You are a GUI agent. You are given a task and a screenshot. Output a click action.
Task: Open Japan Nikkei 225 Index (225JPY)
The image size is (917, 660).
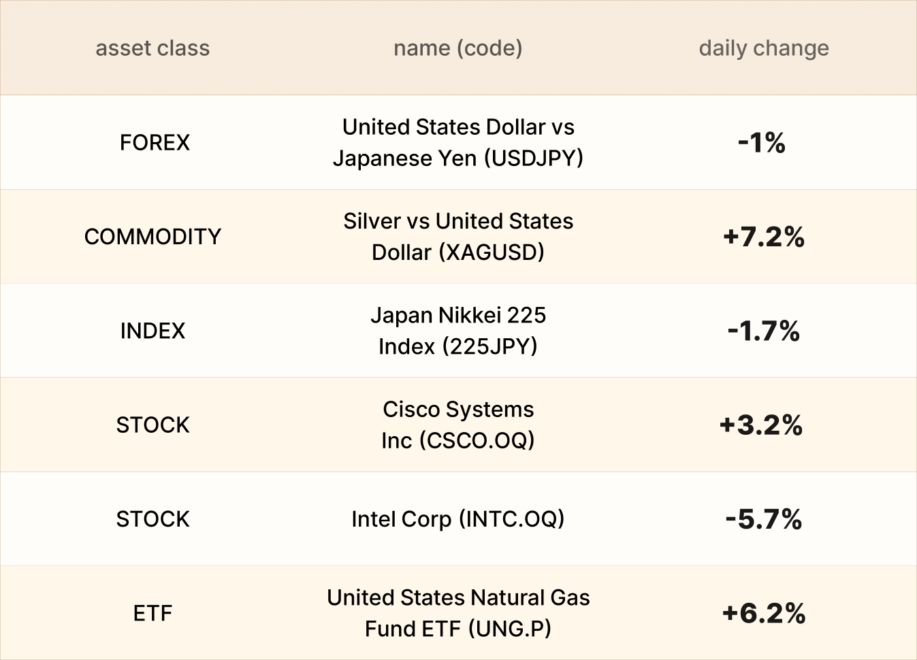click(x=457, y=331)
